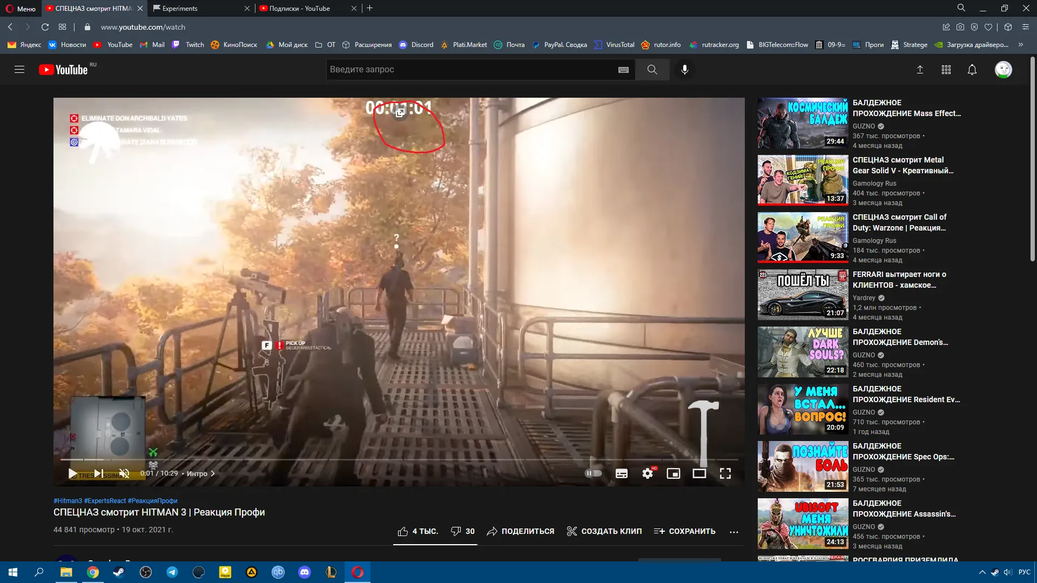Open the VirusTotal bookmark
Viewport: 1037px width, 583px height.
pos(615,45)
